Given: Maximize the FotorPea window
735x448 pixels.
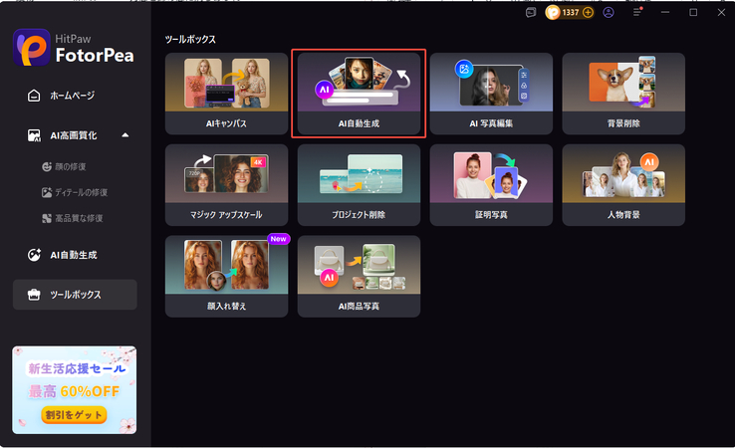Looking at the screenshot, I should 693,12.
